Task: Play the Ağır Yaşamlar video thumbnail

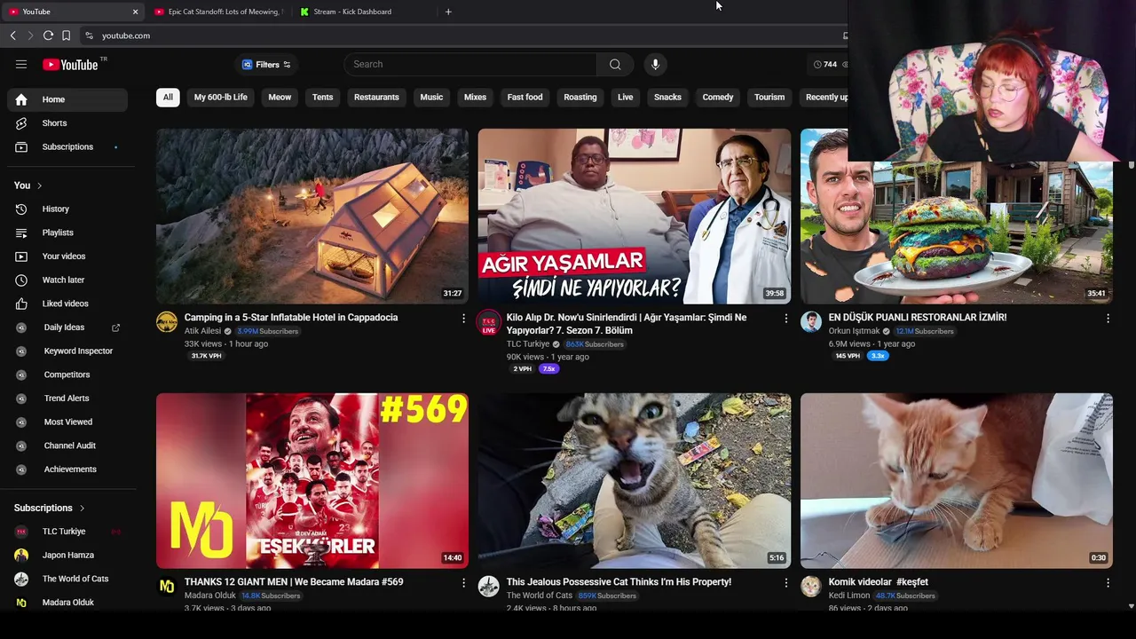Action: pyautogui.click(x=635, y=217)
